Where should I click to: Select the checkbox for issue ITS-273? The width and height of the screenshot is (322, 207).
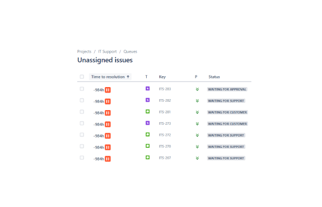coord(82,123)
